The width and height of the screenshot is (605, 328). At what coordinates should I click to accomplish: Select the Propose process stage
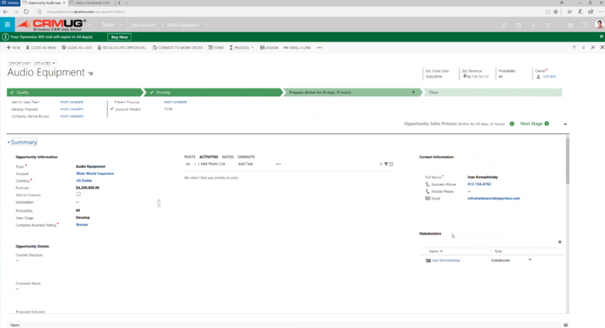coord(353,93)
